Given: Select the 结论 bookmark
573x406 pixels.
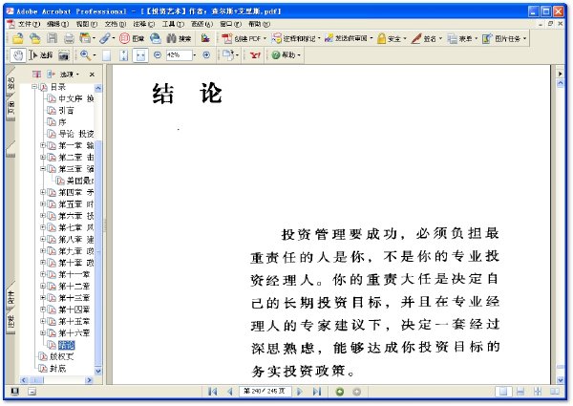Looking at the screenshot, I should 67,345.
